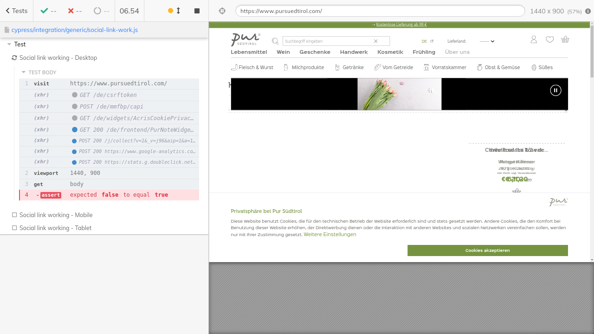The image size is (594, 334).
Task: Collapse the Test suite group
Action: point(9,45)
